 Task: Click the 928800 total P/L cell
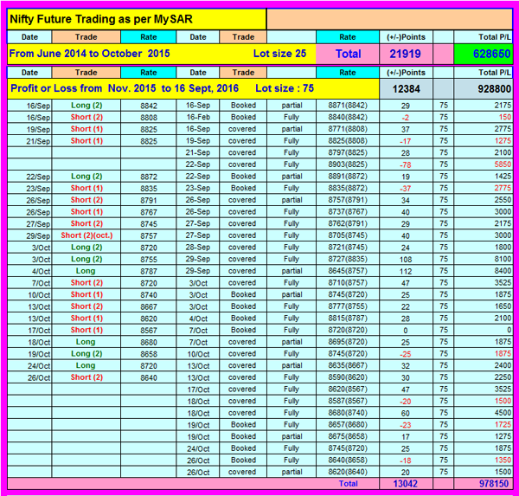click(x=484, y=89)
